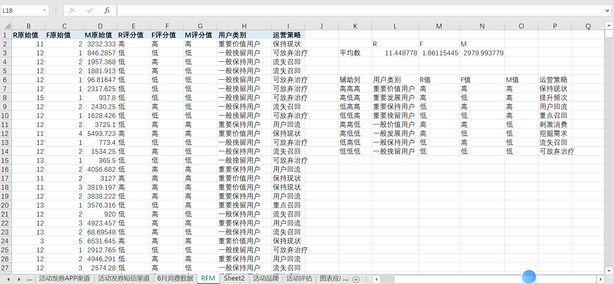614x284 pixels.
Task: Show hidden sheets via left tab ellipsis
Action: (30, 279)
